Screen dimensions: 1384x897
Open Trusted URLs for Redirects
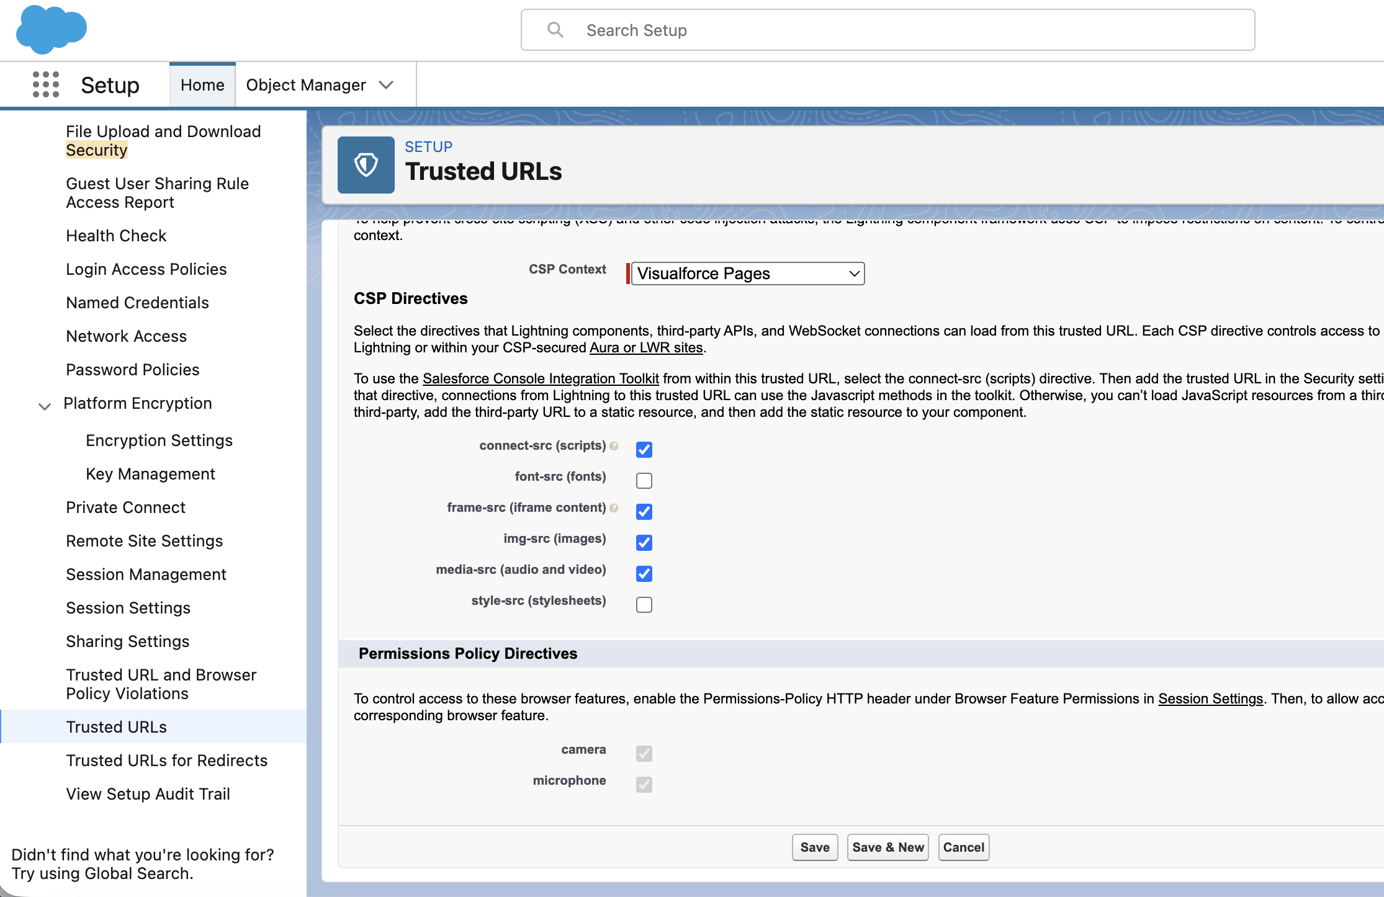167,761
